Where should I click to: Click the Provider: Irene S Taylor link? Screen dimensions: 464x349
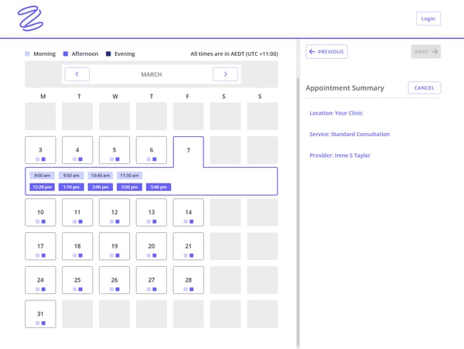tap(339, 156)
